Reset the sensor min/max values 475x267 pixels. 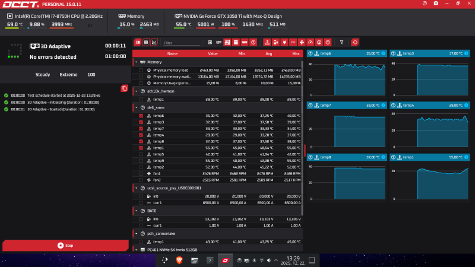click(x=354, y=42)
